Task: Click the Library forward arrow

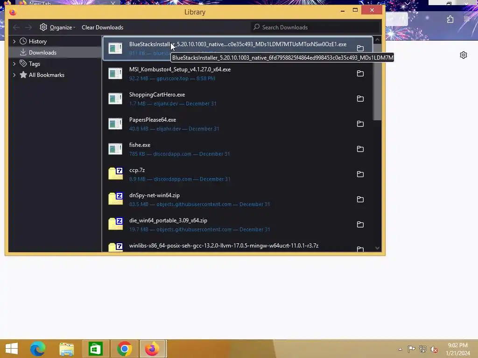Action: coord(28,28)
